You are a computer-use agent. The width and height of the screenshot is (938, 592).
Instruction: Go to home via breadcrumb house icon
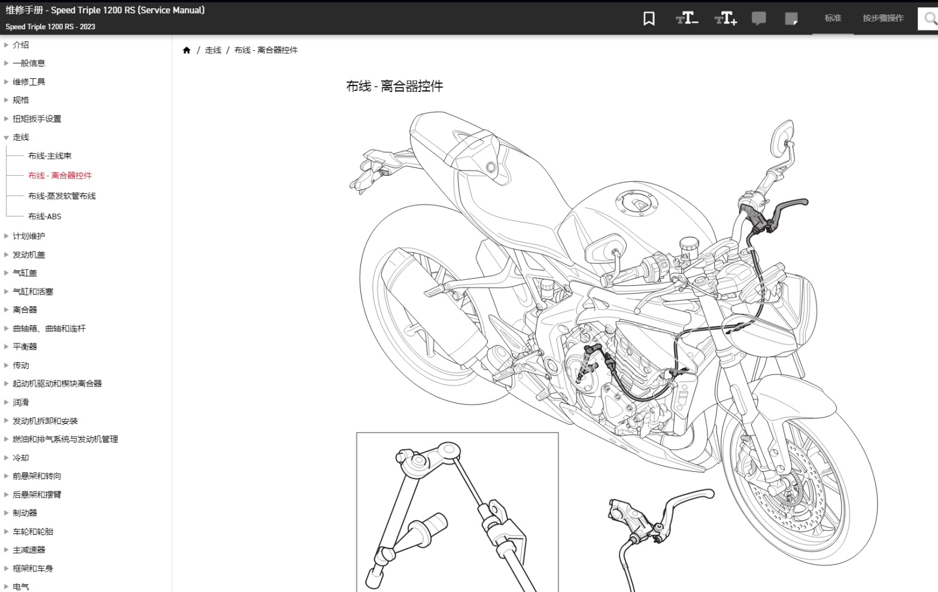pyautogui.click(x=187, y=50)
